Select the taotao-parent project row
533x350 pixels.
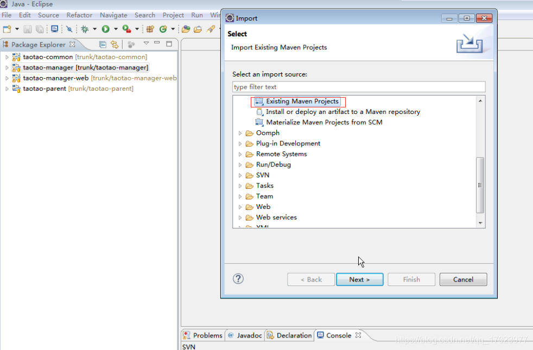click(x=72, y=88)
